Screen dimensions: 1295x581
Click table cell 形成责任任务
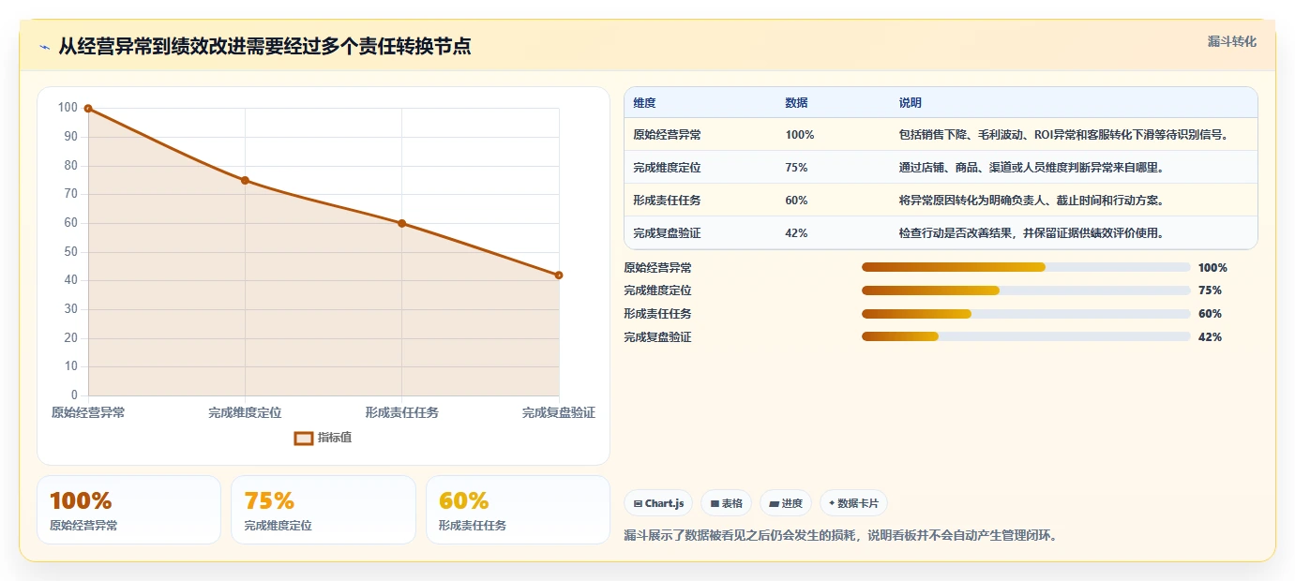pos(667,200)
